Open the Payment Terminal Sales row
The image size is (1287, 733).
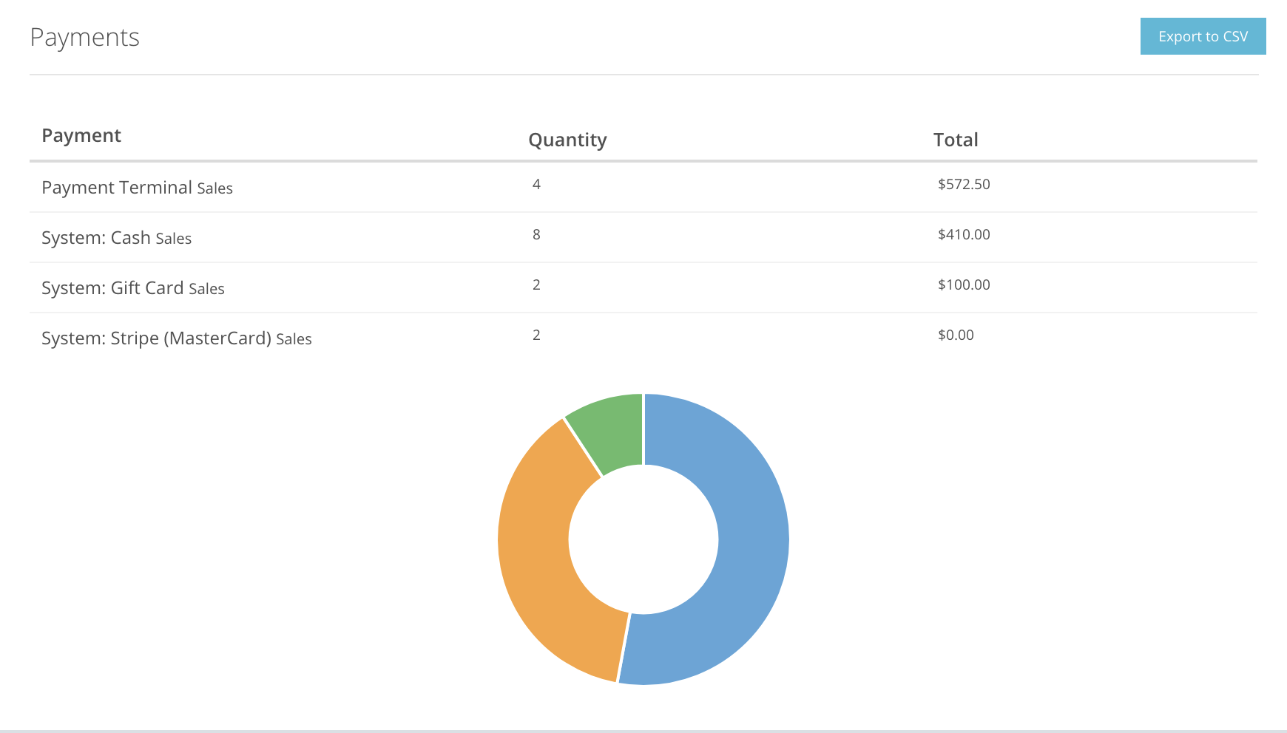pos(137,187)
